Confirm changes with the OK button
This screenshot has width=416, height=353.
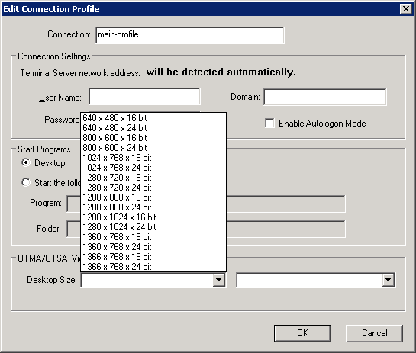point(302,333)
